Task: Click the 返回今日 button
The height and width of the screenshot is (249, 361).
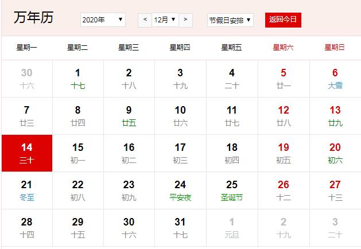Action: pyautogui.click(x=283, y=20)
